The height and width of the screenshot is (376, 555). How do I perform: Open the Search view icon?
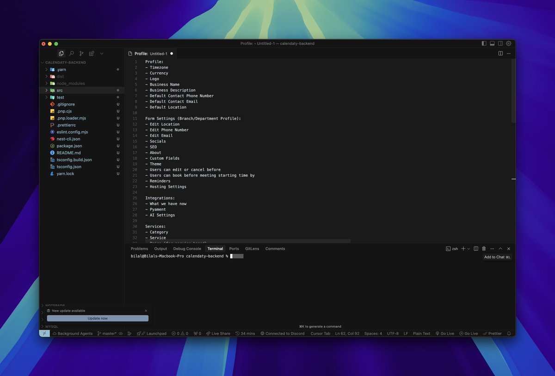click(71, 54)
